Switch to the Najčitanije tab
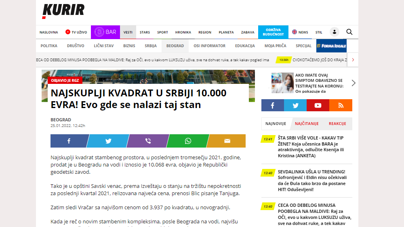The width and height of the screenshot is (404, 227). (x=307, y=124)
